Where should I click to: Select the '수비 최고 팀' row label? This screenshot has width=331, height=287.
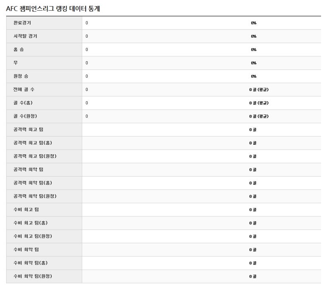26,210
